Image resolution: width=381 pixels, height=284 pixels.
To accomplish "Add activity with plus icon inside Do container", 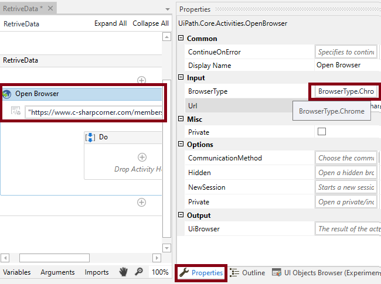I will tap(142, 158).
